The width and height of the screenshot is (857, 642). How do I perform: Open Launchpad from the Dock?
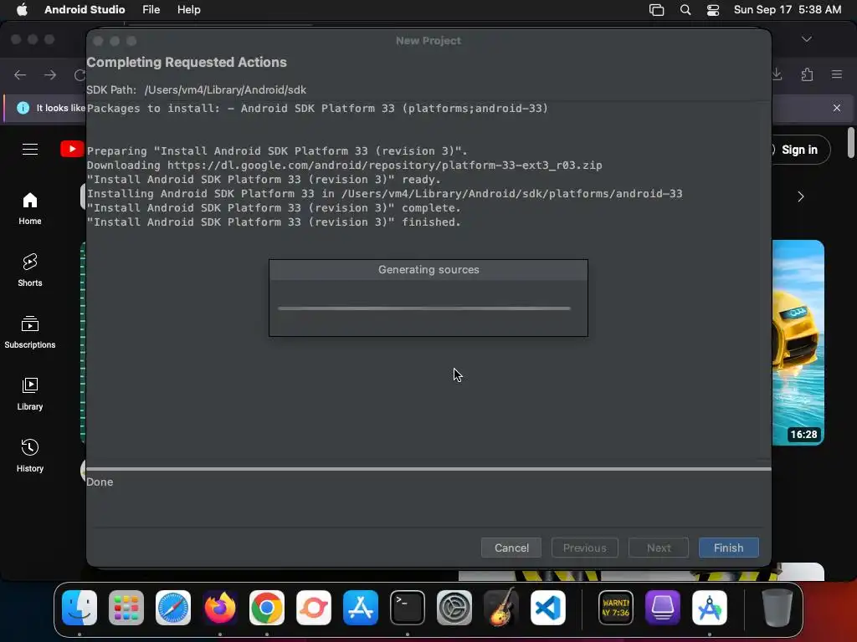click(x=126, y=608)
